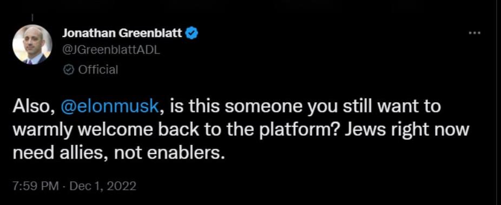Click the "Official" label text
This screenshot has height=205, width=501.
click(x=98, y=69)
